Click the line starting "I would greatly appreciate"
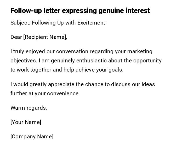 click(x=83, y=84)
